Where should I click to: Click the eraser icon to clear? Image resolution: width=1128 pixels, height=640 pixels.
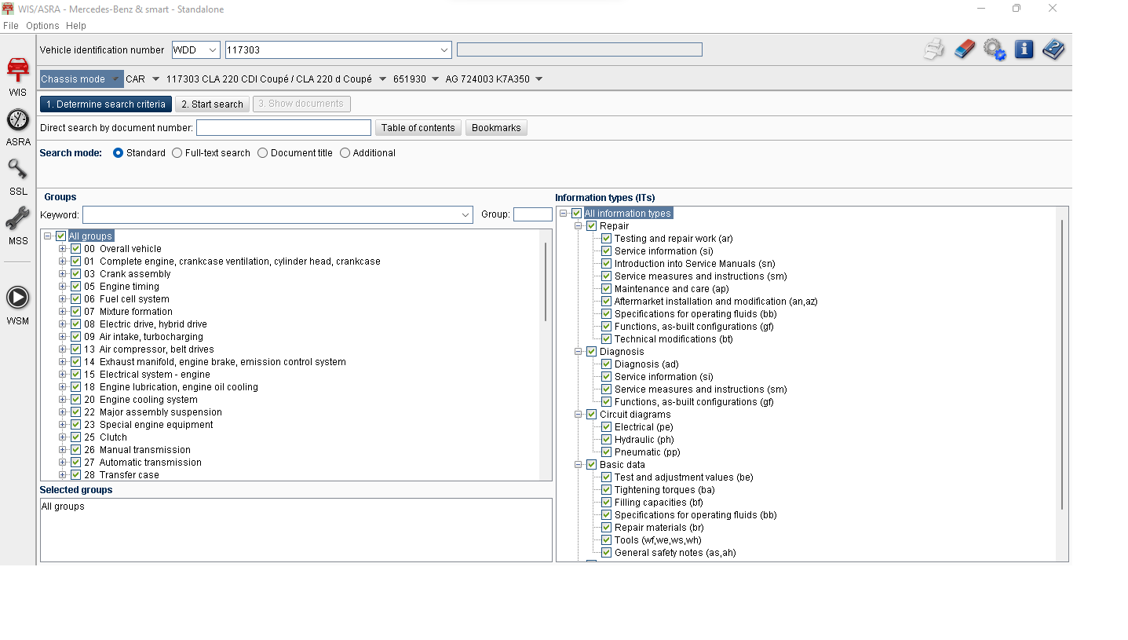click(x=964, y=49)
